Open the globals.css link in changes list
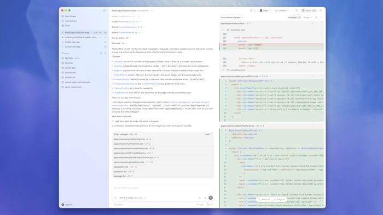The width and height of the screenshot is (383, 215). [119, 66]
